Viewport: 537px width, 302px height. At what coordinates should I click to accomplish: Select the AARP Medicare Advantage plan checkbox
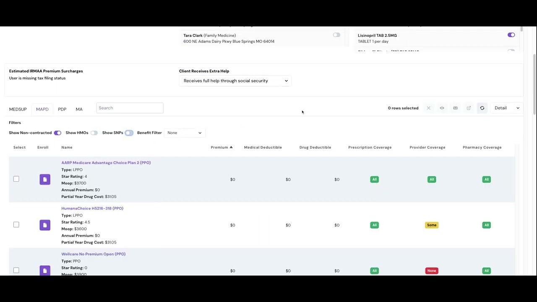[x=16, y=179]
